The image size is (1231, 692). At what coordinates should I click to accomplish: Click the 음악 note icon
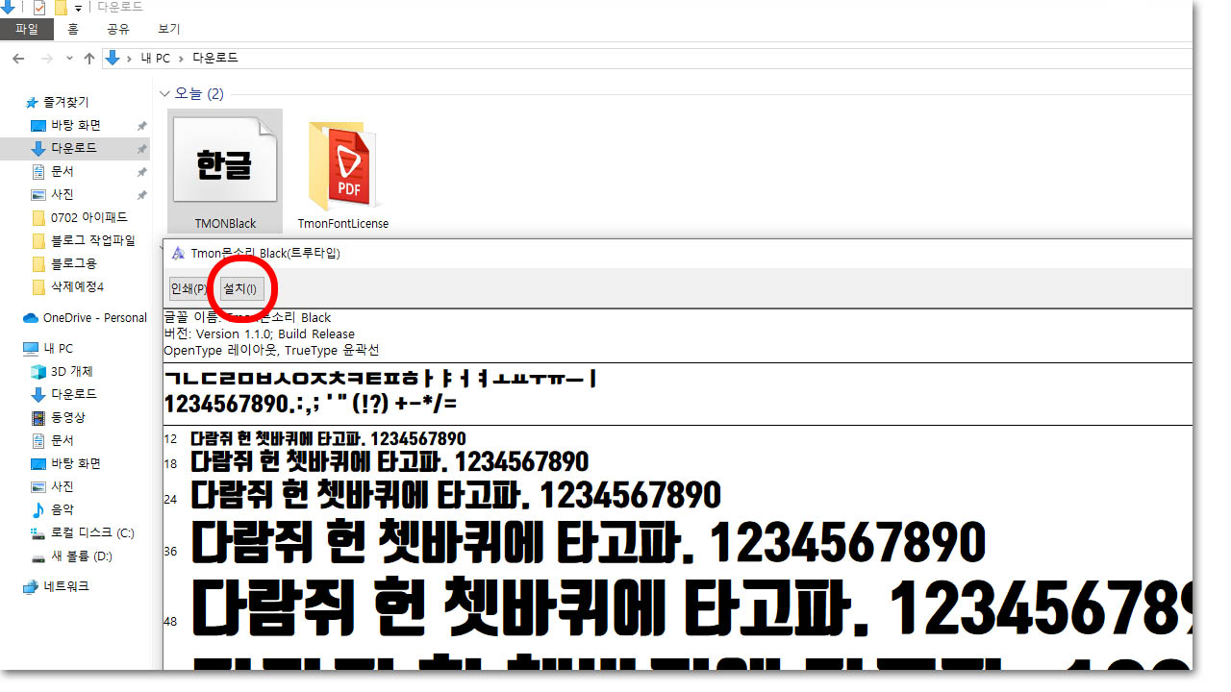[x=38, y=509]
